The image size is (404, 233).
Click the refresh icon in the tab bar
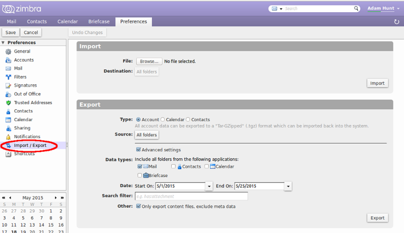click(396, 22)
